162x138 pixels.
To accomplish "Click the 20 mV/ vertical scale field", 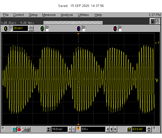I will click(20, 28).
